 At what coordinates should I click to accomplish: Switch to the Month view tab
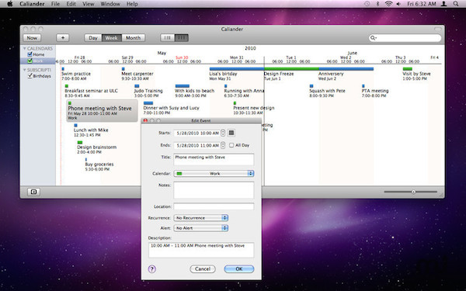tap(133, 38)
